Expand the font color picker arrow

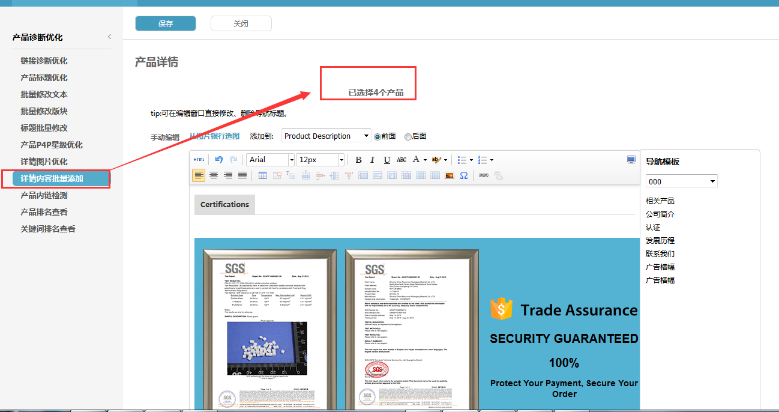425,160
